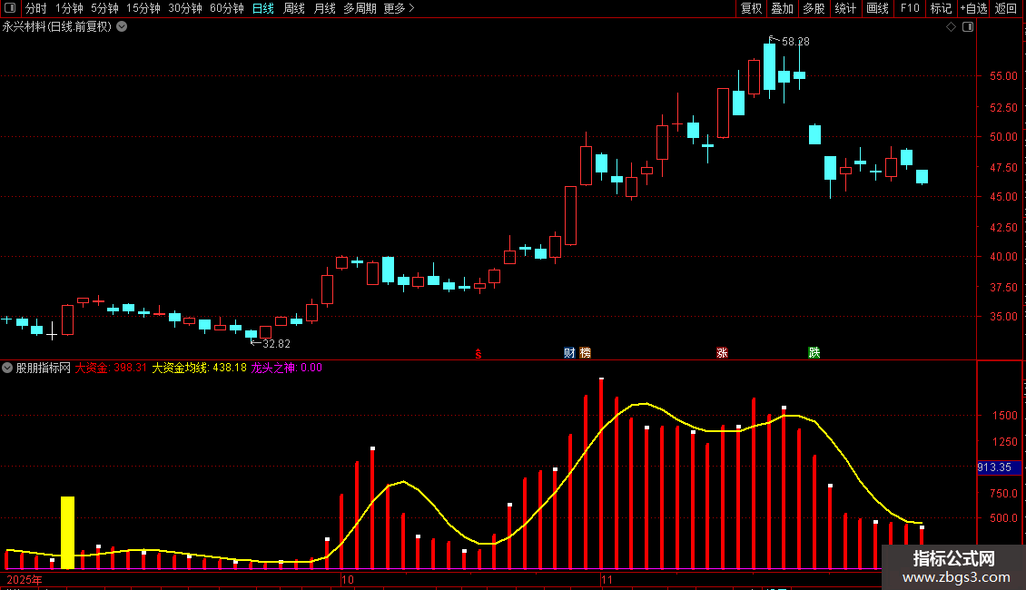The image size is (1026, 590).
Task: Open the 复权 adjustment menu
Action: click(x=751, y=8)
